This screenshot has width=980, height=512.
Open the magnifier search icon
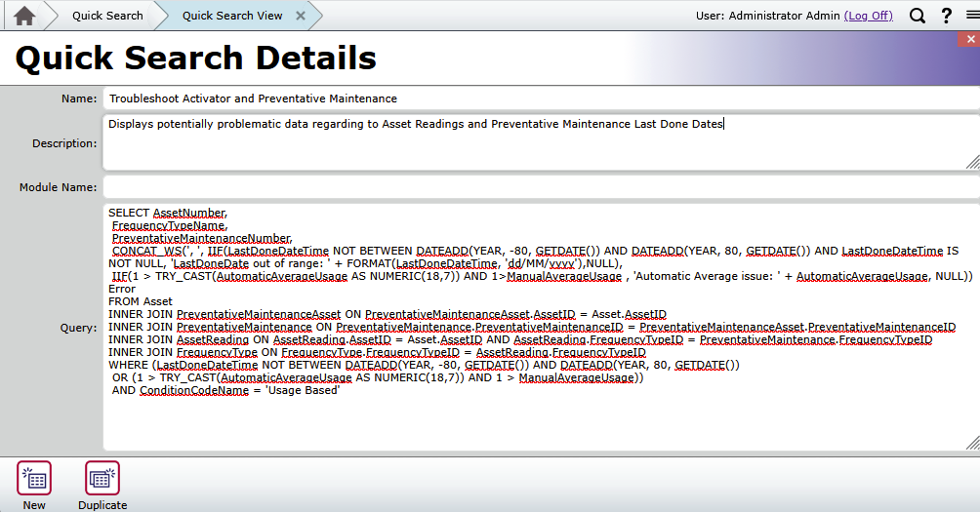point(918,16)
